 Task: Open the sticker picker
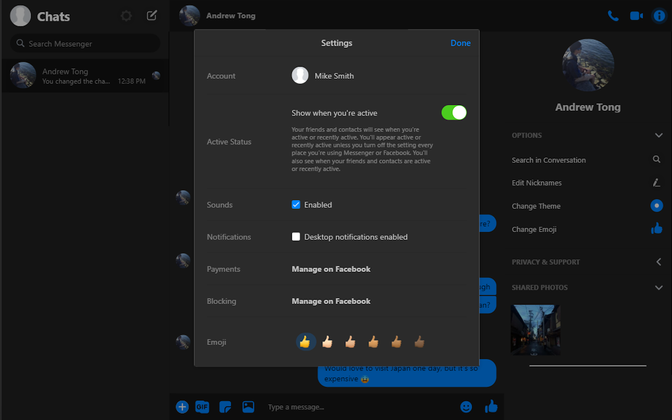[x=225, y=407]
